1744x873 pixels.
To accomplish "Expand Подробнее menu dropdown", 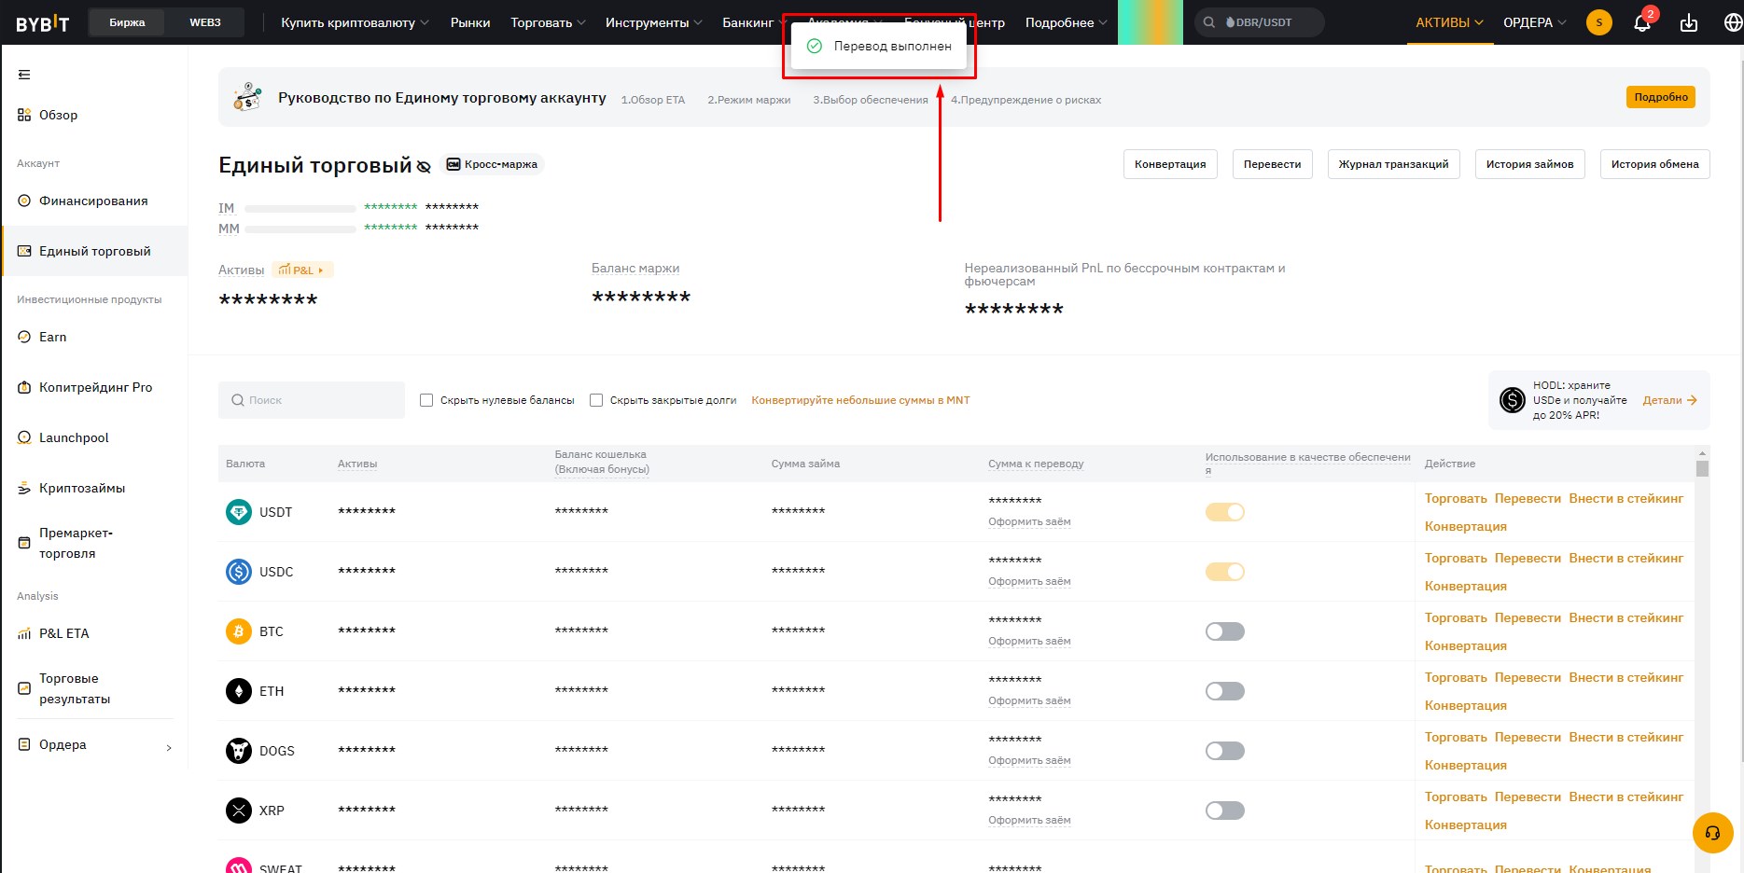I will [1066, 22].
